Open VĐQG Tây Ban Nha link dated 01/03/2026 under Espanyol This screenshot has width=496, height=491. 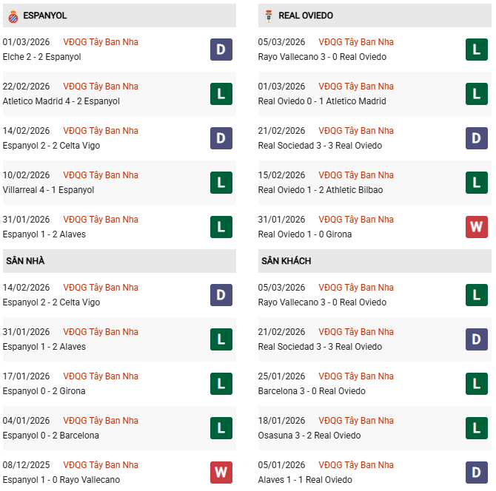[x=101, y=42]
